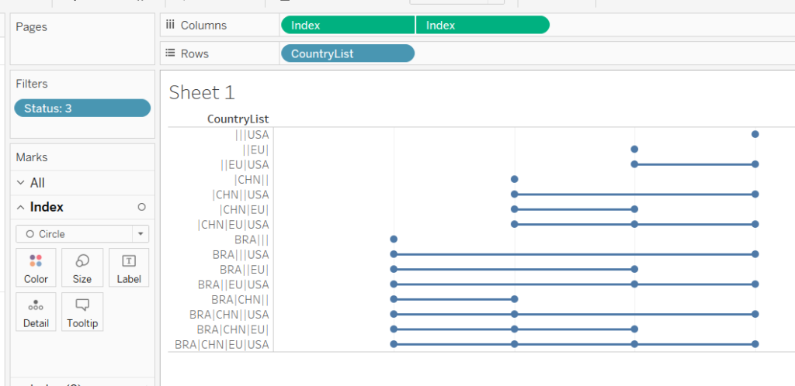Click the Pages shelf area
This screenshot has width=795, height=386.
pyautogui.click(x=82, y=39)
